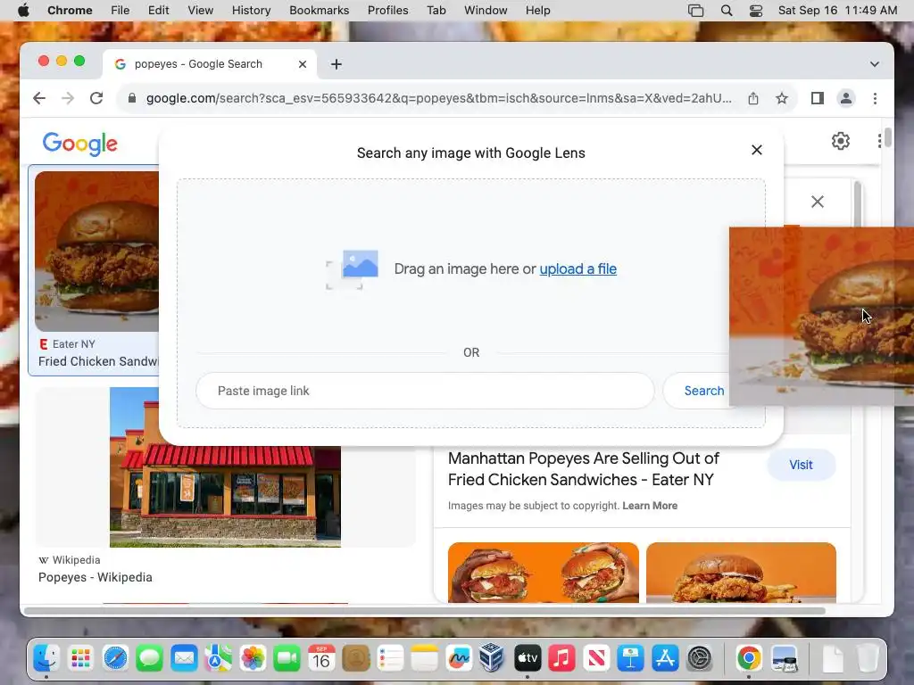Click the Visit button
The height and width of the screenshot is (685, 914).
(x=801, y=465)
